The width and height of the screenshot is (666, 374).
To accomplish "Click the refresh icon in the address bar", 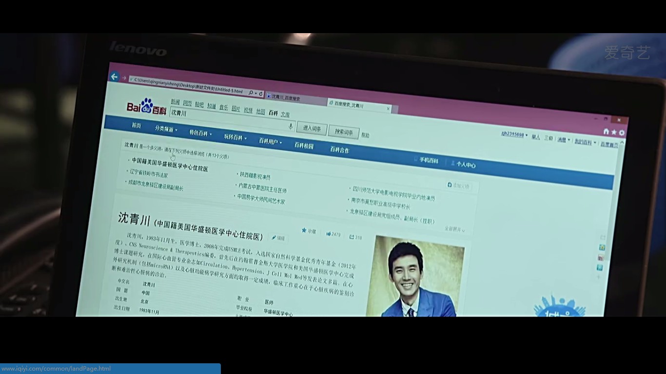I will tap(261, 93).
